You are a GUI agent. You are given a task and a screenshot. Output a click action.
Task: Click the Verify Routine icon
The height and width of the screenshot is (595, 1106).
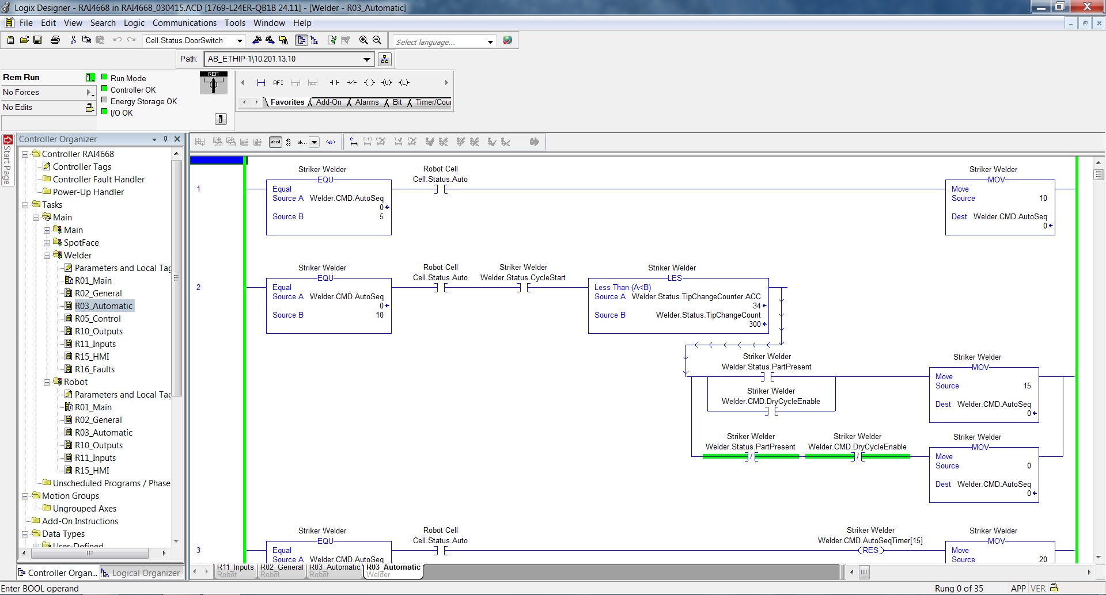[x=332, y=40]
